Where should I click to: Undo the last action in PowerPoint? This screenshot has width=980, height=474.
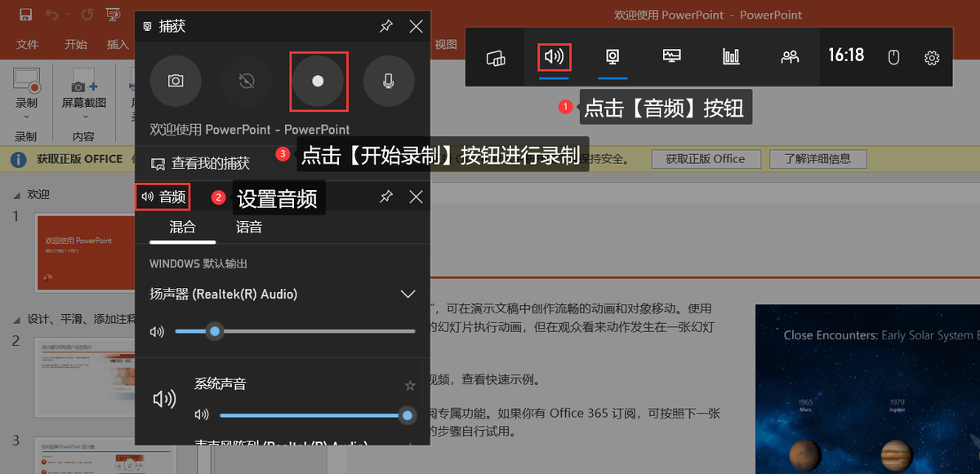click(54, 15)
